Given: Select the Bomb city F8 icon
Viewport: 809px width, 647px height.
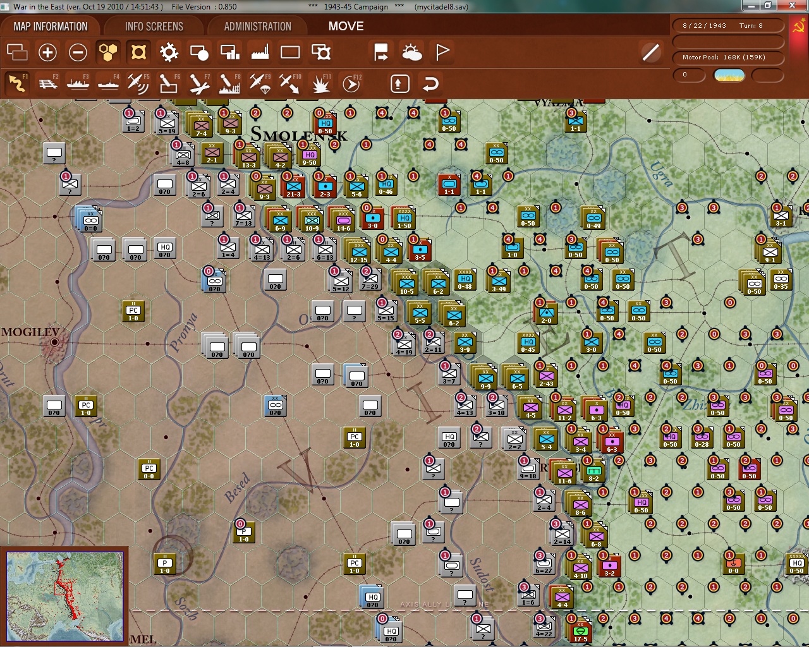Looking at the screenshot, I should [229, 83].
